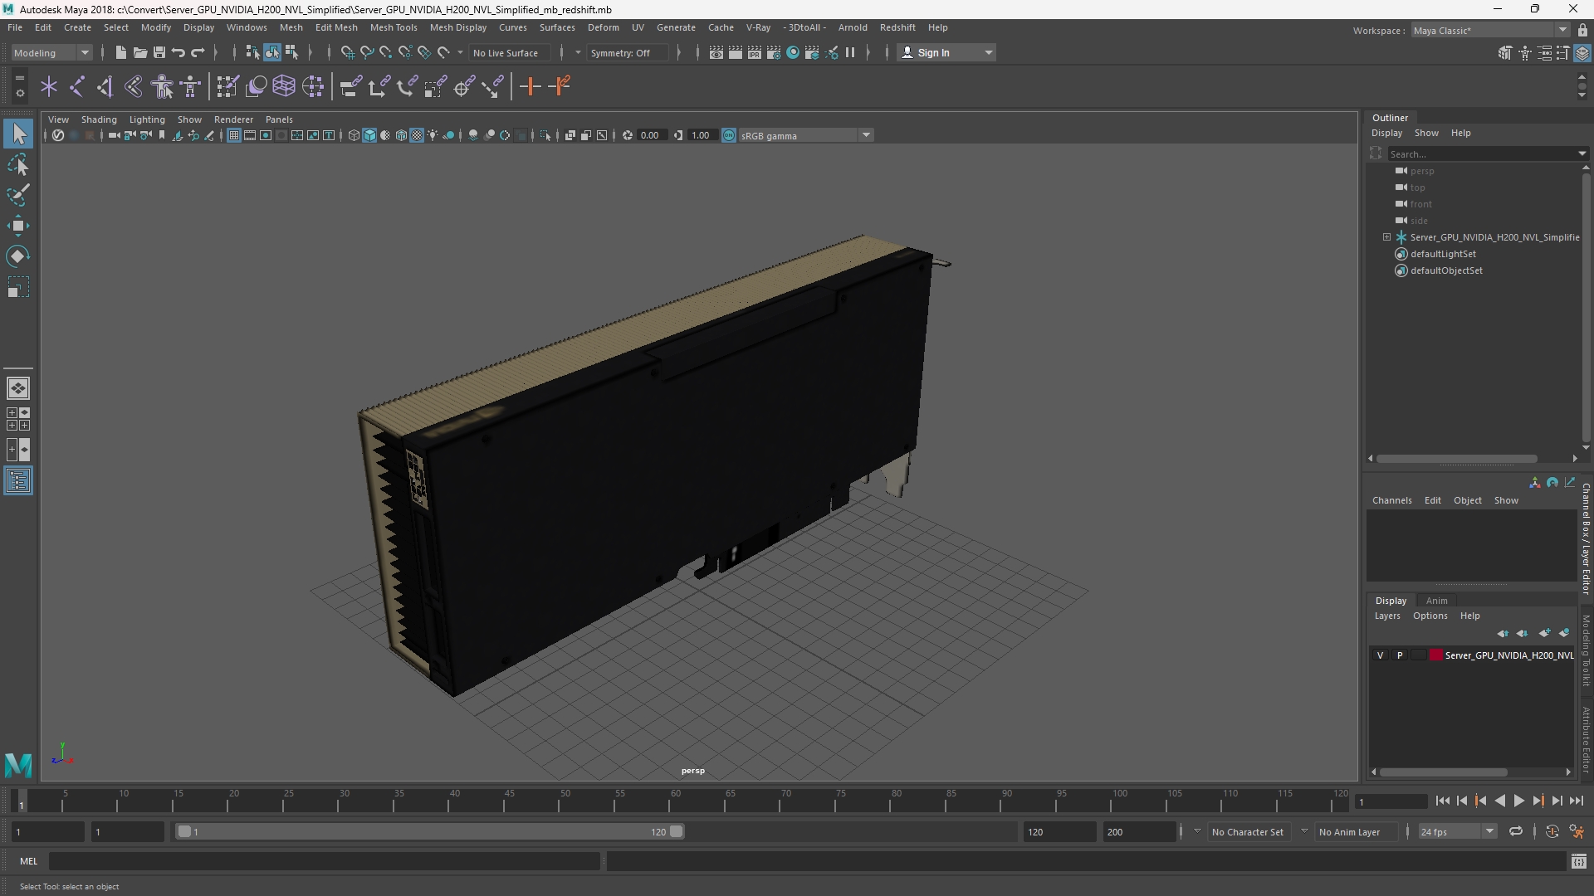Create a new layer from selected objects

(1564, 633)
